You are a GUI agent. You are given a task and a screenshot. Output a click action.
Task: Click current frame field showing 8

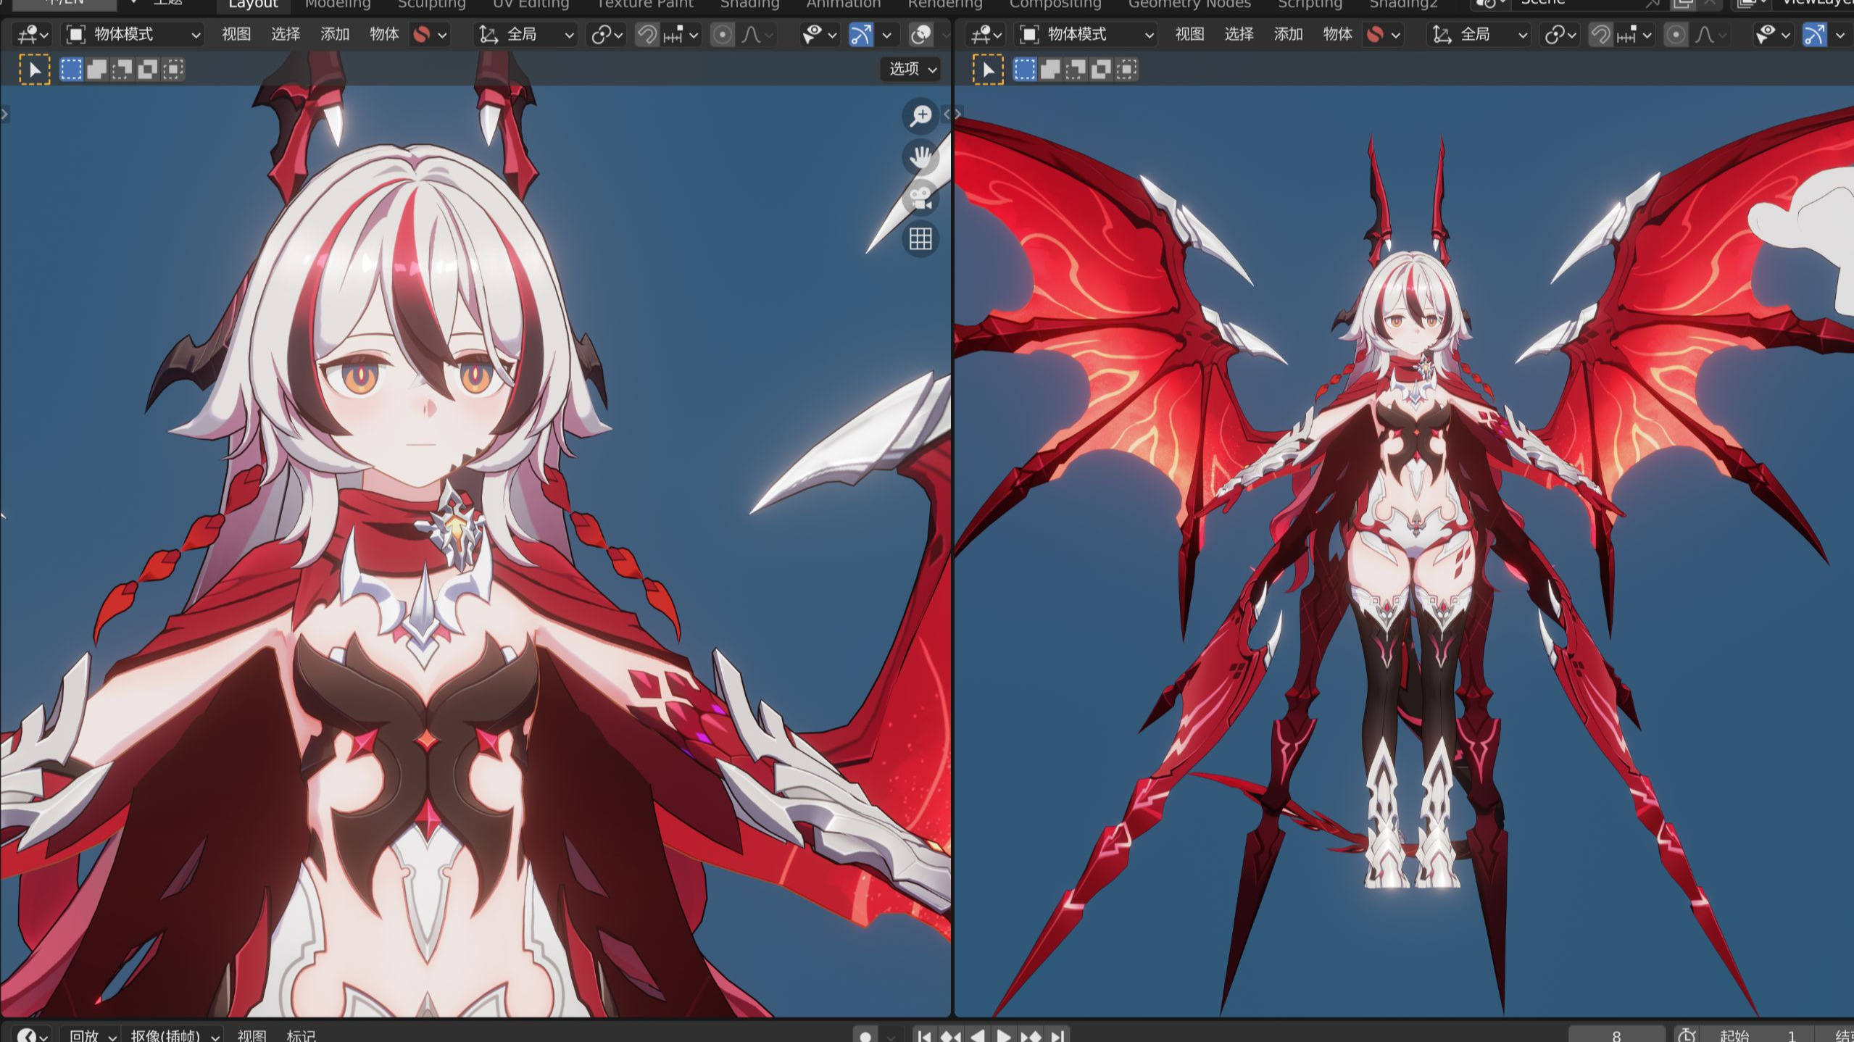tap(1616, 1035)
